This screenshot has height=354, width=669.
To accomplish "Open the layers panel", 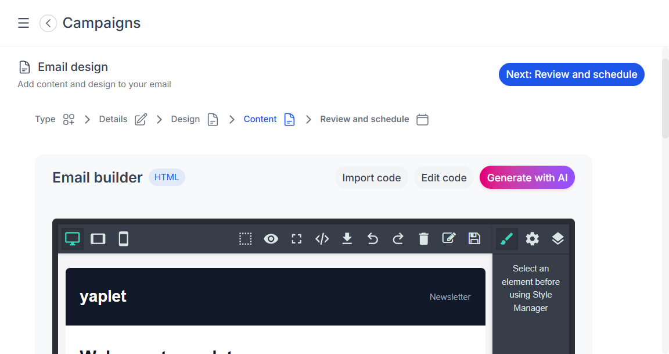I will click(x=557, y=239).
